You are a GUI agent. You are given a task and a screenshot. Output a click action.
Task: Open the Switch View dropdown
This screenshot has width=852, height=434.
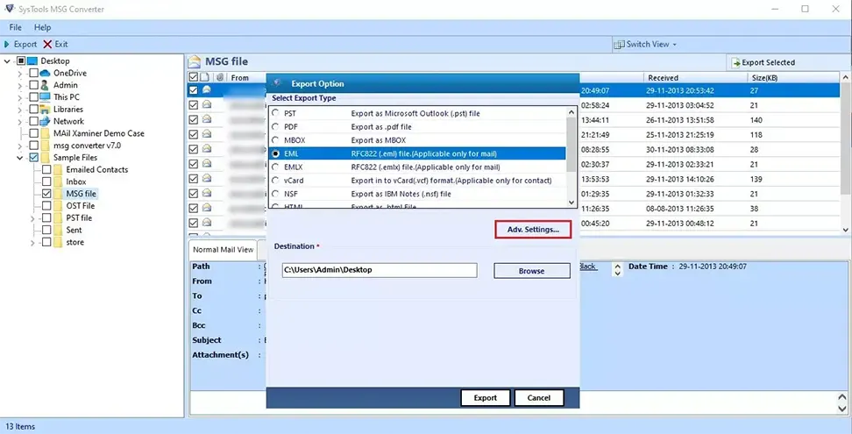coord(645,44)
